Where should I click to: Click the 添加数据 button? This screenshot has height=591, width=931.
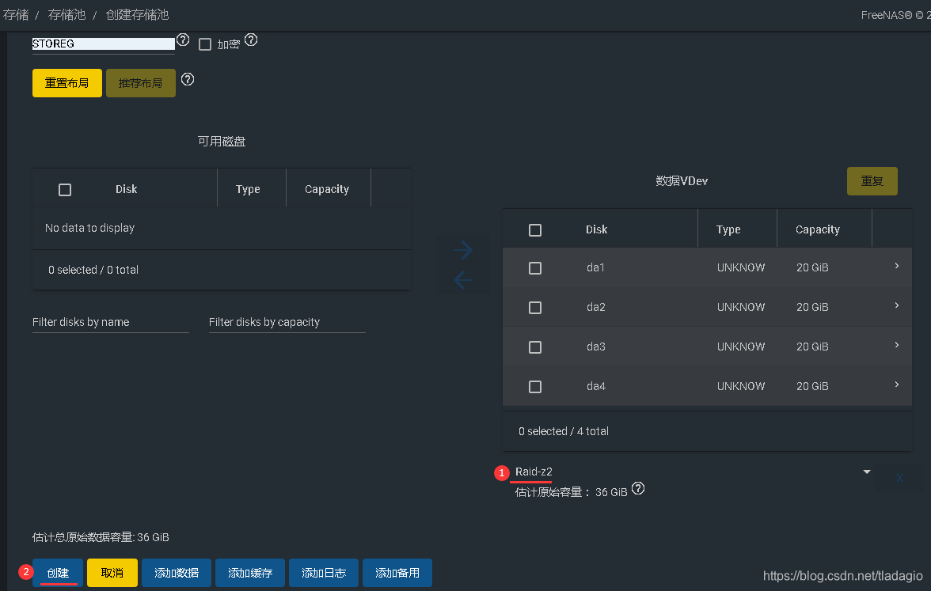pos(177,573)
